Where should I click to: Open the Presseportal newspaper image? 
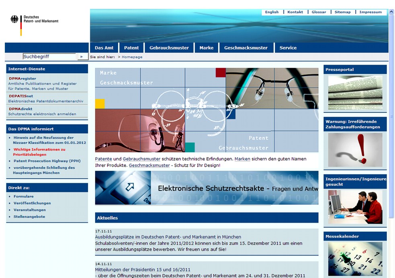tap(355, 92)
